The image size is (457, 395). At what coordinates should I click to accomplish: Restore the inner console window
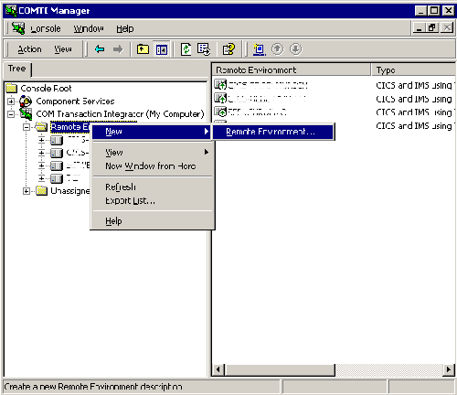[x=431, y=28]
